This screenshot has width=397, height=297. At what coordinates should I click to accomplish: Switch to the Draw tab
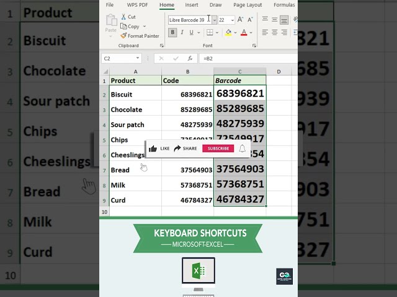click(x=215, y=5)
